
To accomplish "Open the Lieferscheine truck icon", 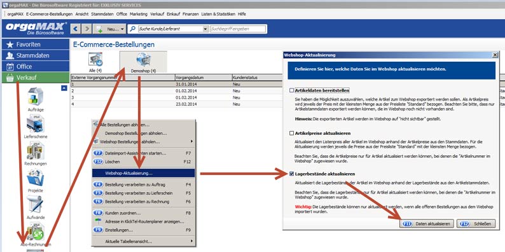I will [x=36, y=123].
